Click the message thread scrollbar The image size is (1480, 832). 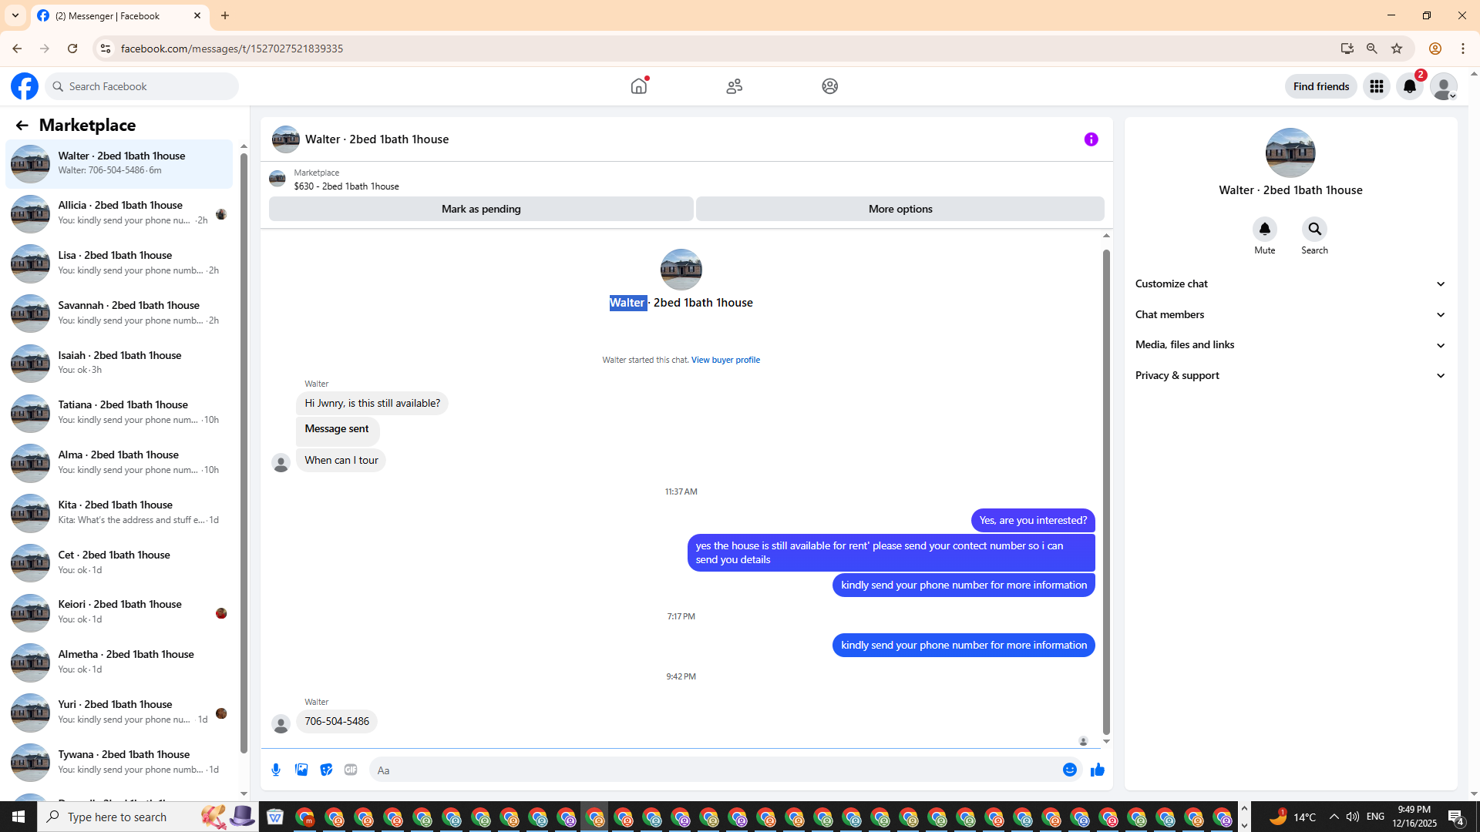point(1106,493)
